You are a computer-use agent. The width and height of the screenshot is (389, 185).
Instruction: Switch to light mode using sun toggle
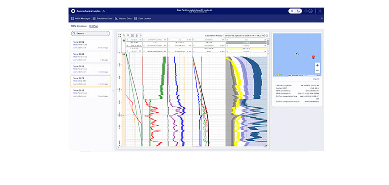pyautogui.click(x=292, y=11)
